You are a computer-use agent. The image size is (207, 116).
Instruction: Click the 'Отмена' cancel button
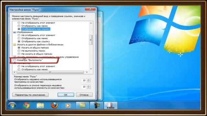click(84, 95)
